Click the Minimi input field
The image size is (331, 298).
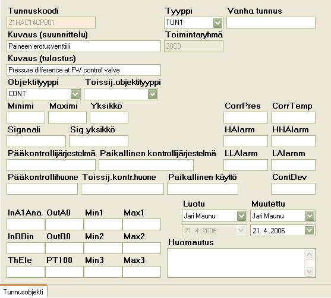pyautogui.click(x=26, y=118)
